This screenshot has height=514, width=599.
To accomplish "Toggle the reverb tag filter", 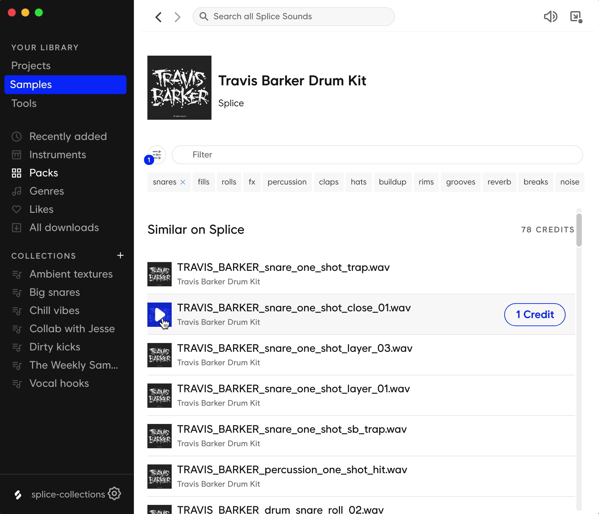I will point(500,182).
